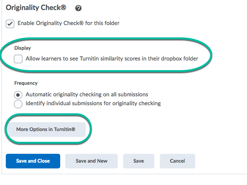The image size is (247, 185).
Task: Click the 'Enable Originality Check® for this folder' label text
Action: (x=69, y=23)
